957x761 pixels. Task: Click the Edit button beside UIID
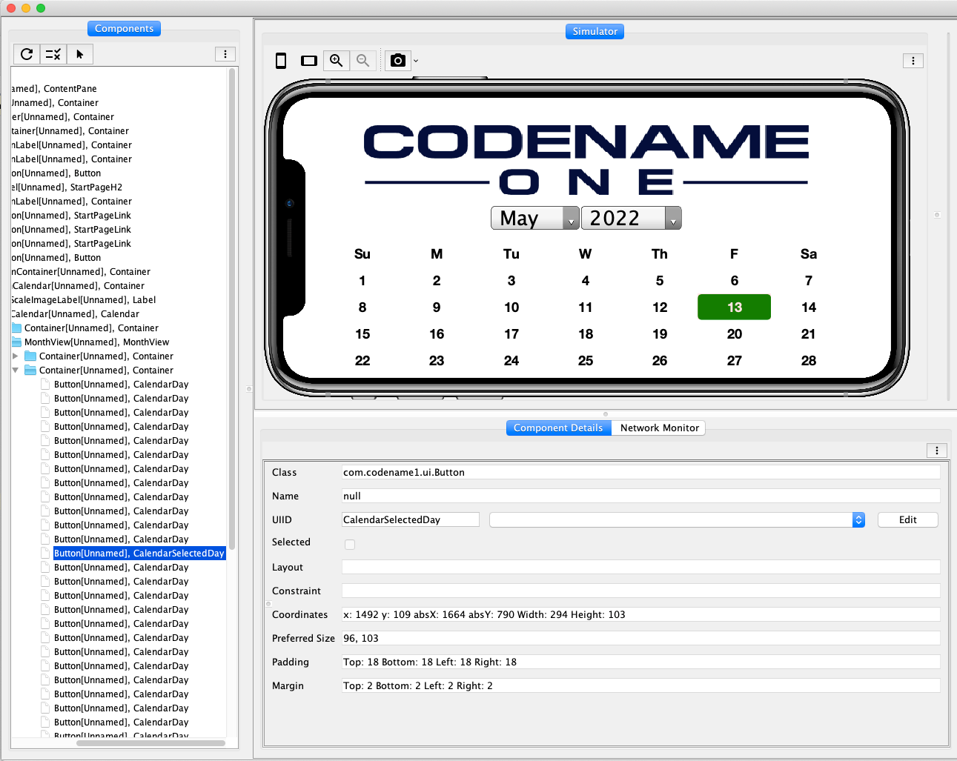click(907, 520)
